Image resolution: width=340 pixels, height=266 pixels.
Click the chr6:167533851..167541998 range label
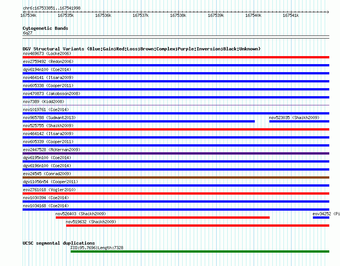tap(52, 8)
